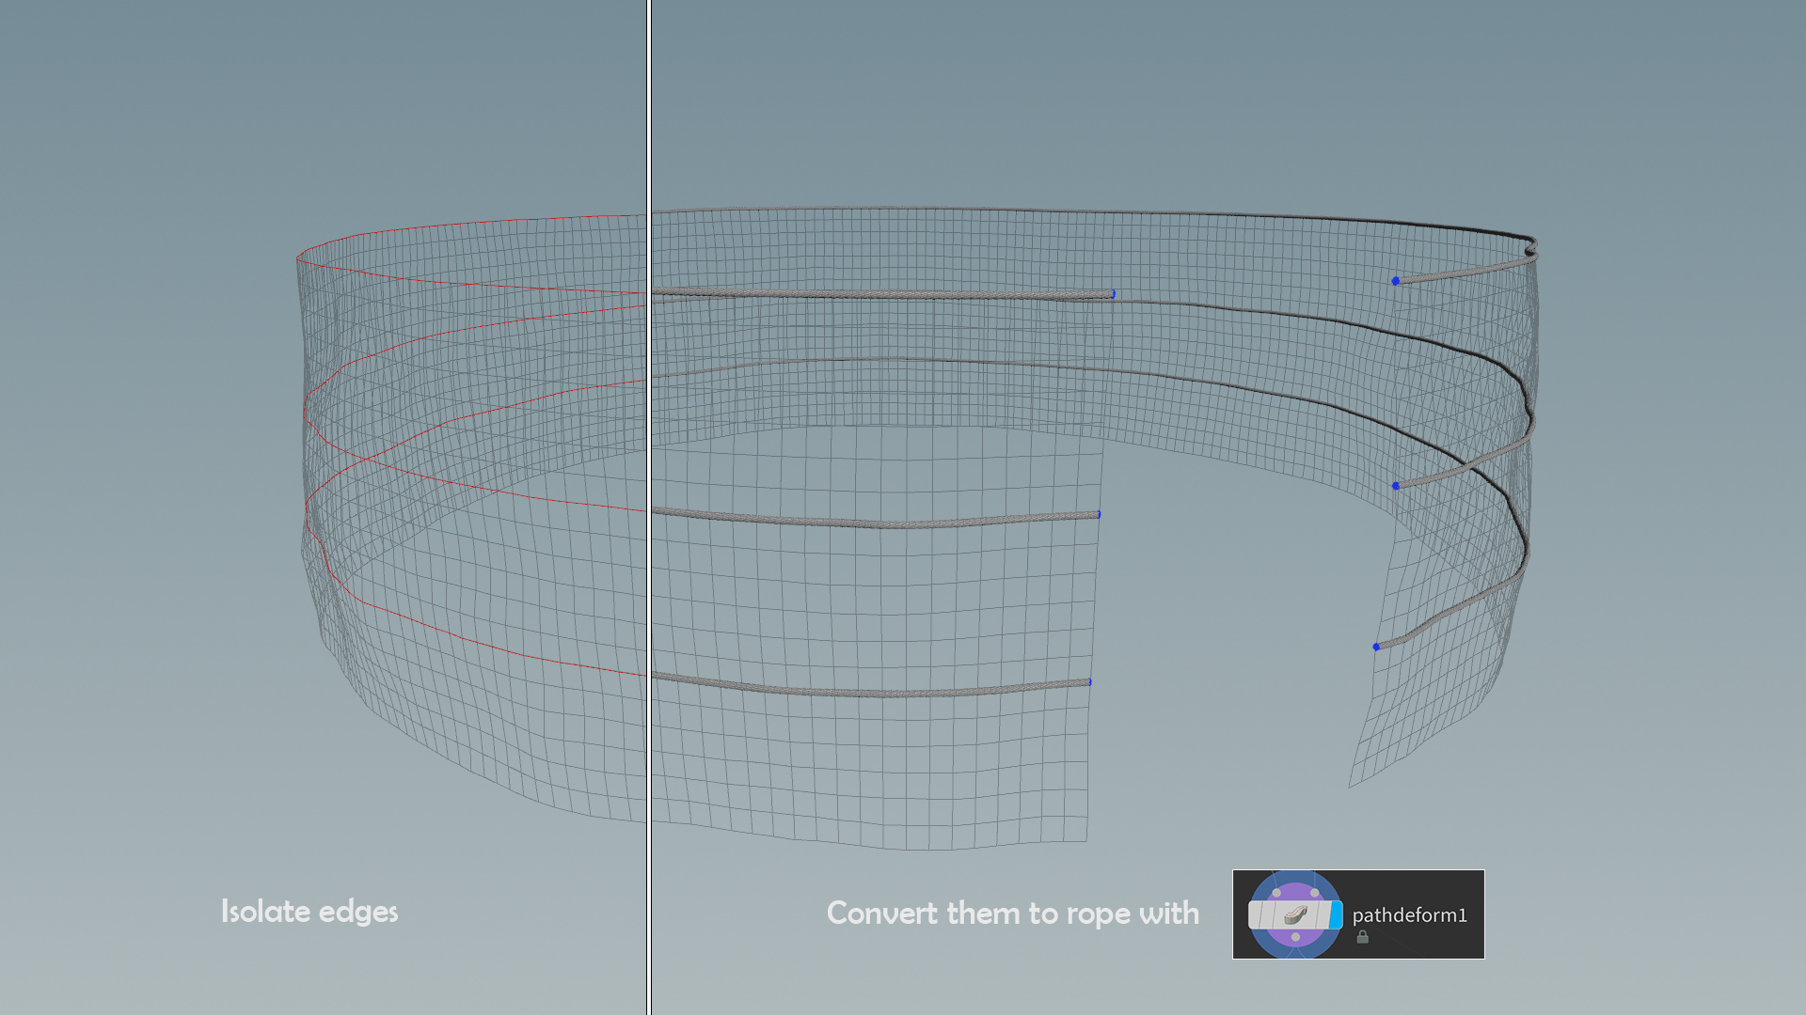Screen dimensions: 1806x1015
Task: Toggle the template flag segment on pathdeform1
Action: 1323,914
